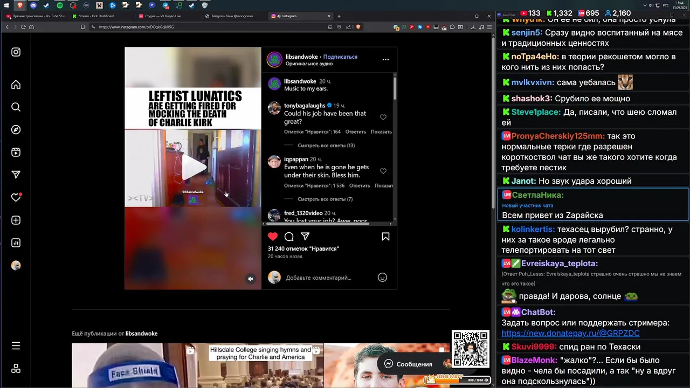This screenshot has width=690, height=388.
Task: Like iqpappan comment with heart
Action: click(383, 171)
